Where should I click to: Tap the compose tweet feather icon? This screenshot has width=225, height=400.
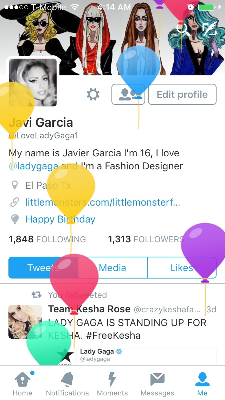click(210, 29)
